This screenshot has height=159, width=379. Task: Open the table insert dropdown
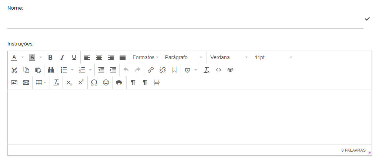pos(41,82)
